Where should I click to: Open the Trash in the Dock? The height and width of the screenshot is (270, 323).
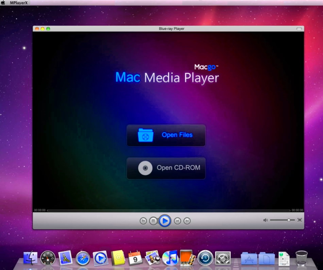pyautogui.click(x=302, y=258)
